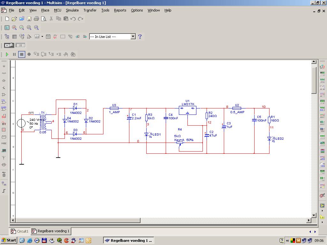Open spreadsheet view icon in toolbar
This screenshot has width=327, height=245.
click(x=14, y=37)
